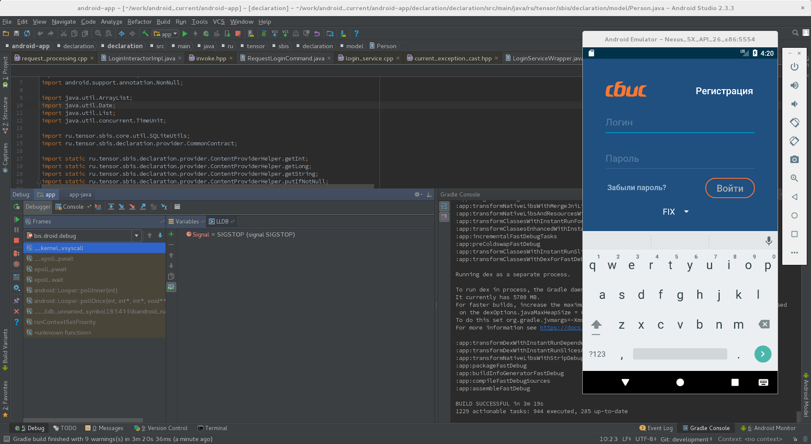Open the Event Log tool window button
811x444 pixels.
[656, 428]
